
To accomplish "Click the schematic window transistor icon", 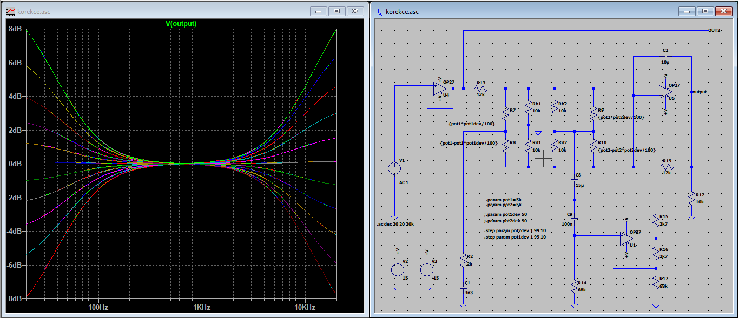I will pyautogui.click(x=379, y=11).
